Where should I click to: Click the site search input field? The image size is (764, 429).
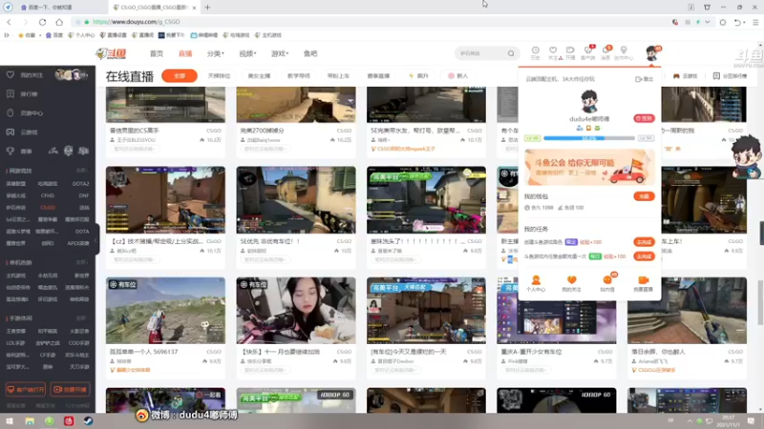tap(481, 53)
